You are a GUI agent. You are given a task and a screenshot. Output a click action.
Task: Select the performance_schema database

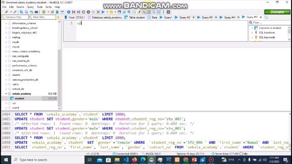point(24,66)
